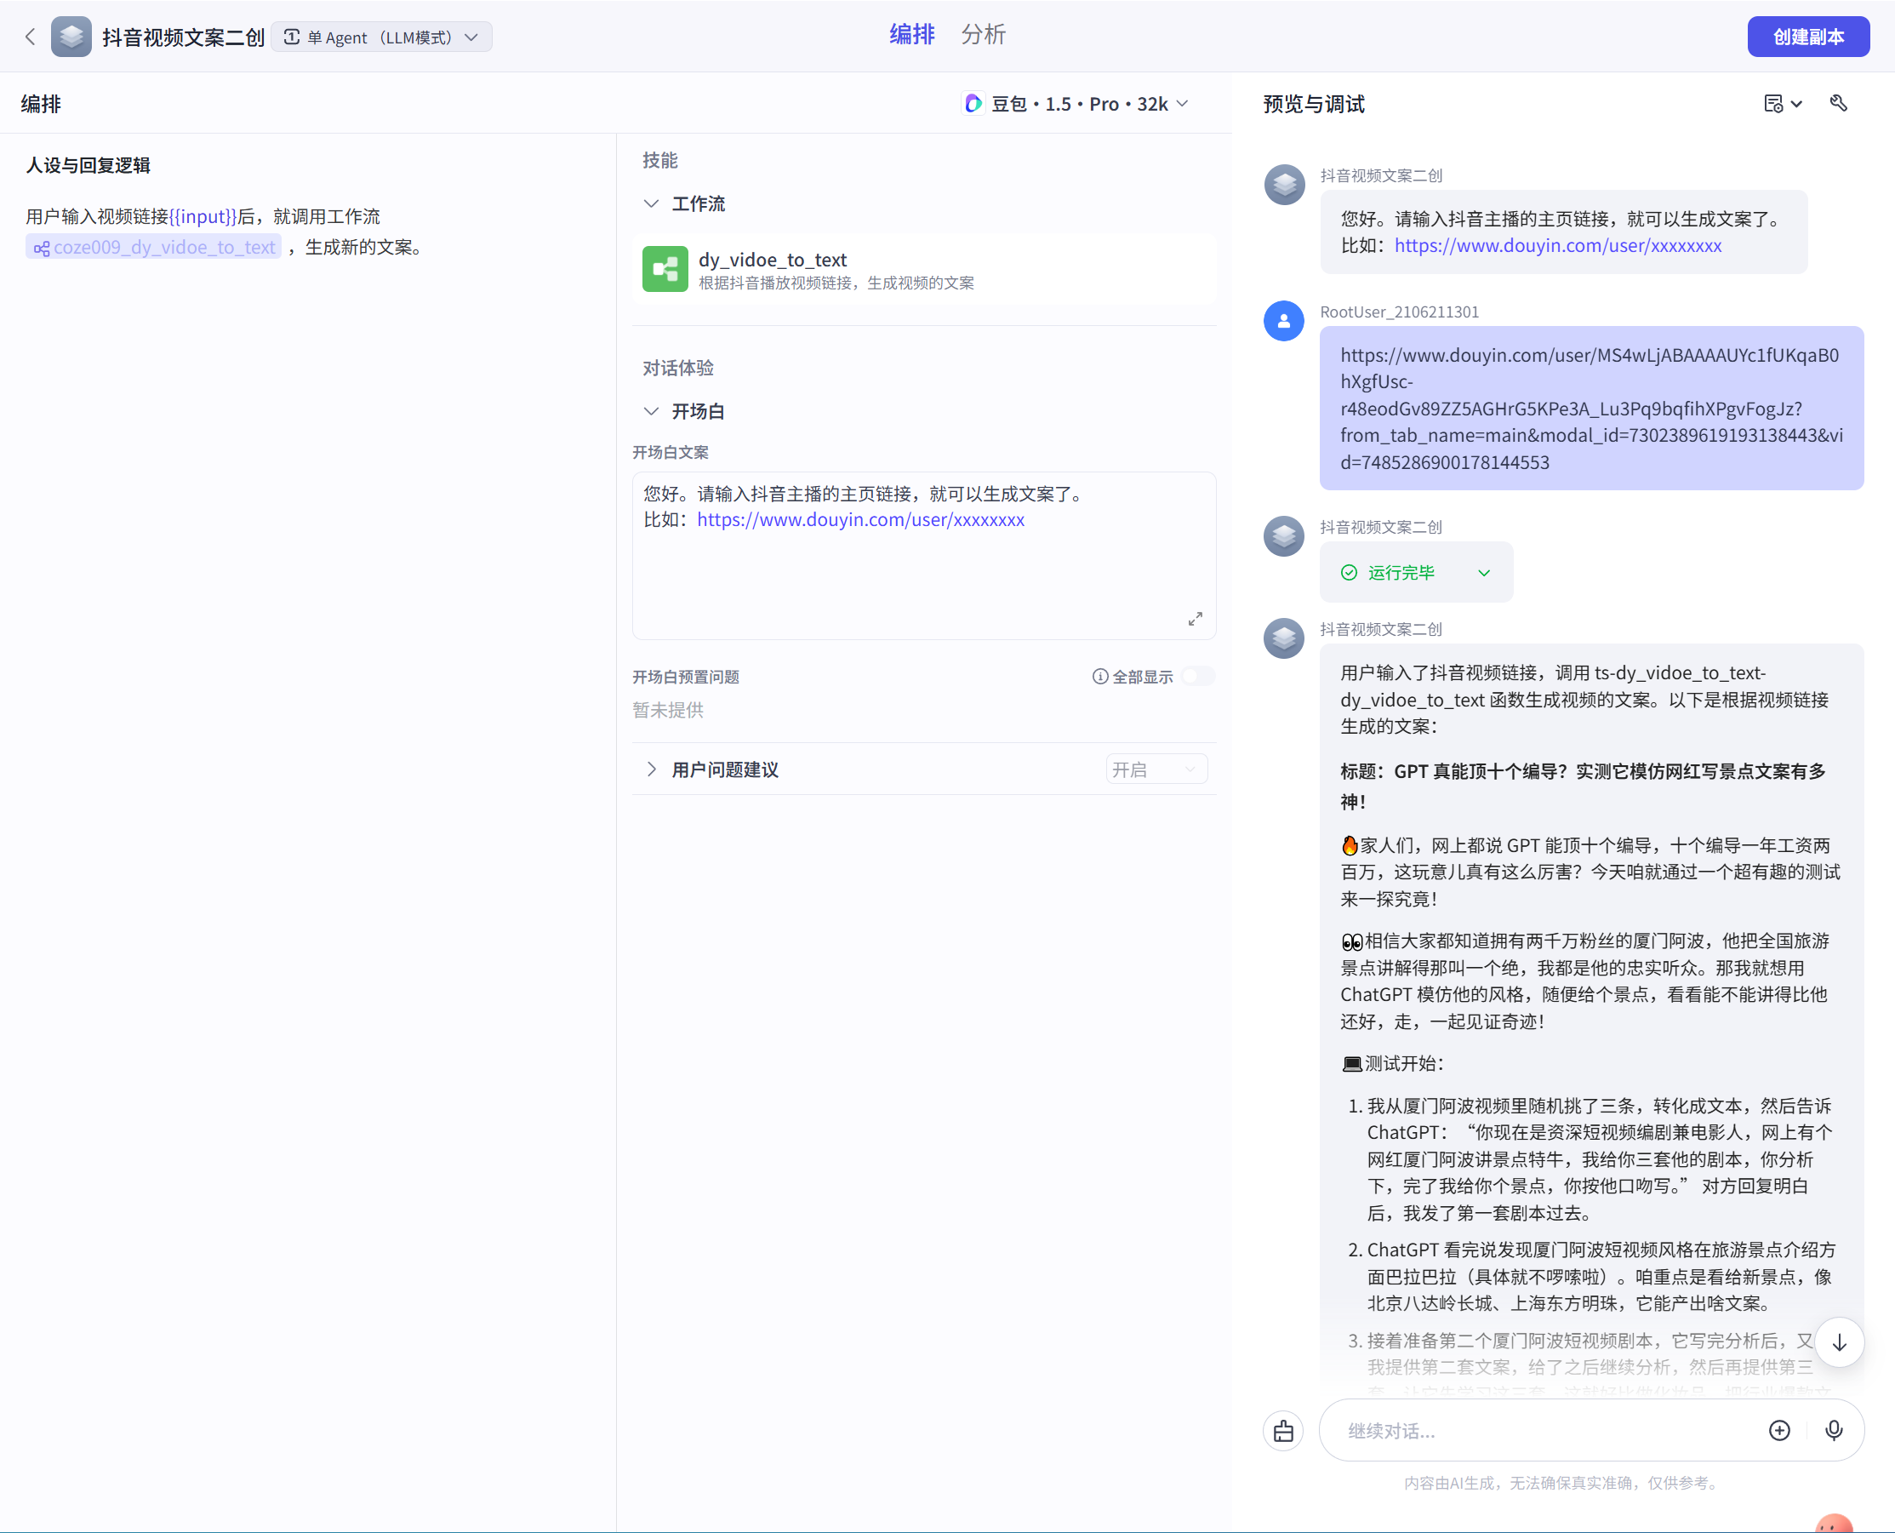This screenshot has height=1533, width=1895.
Task: Click the expand icon in opening text box
Action: point(1195,619)
